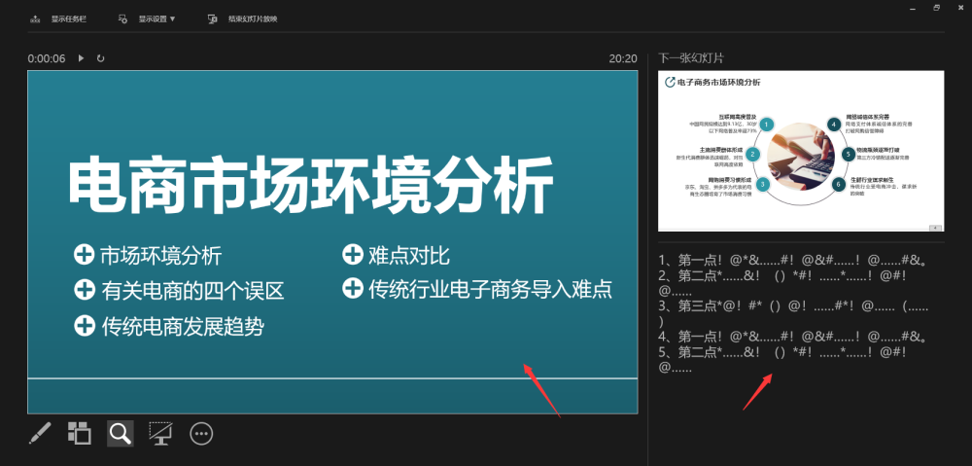The image size is (972, 466).
Task: Open the 显示设置 dropdown menu
Action: coord(147,19)
